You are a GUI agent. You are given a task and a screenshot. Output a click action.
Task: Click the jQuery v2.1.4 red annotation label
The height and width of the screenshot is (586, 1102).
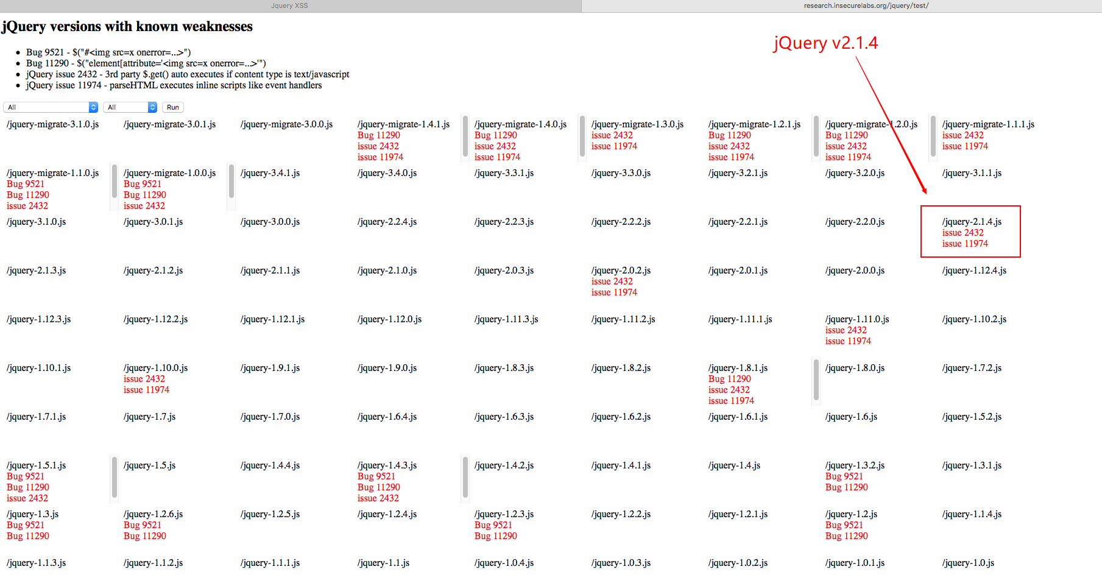825,43
